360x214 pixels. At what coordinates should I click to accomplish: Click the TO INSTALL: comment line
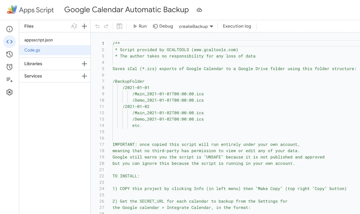pos(126,176)
